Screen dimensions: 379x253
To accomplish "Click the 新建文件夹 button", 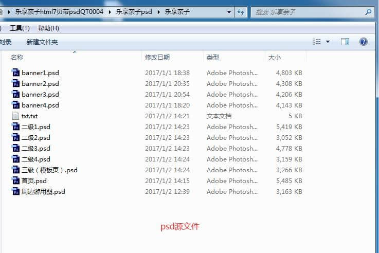I will pos(42,42).
